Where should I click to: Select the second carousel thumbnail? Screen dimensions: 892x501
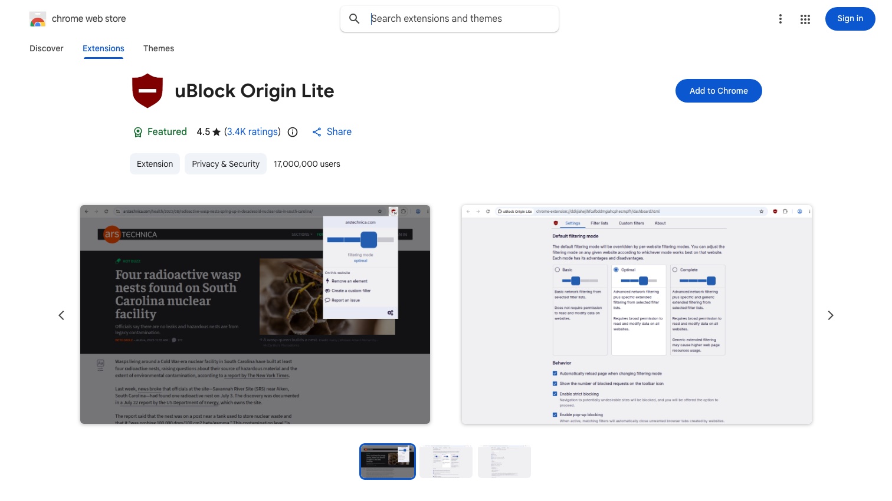point(446,462)
